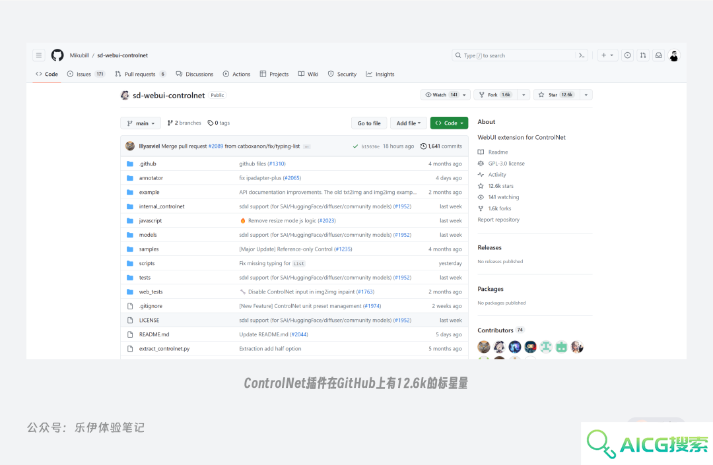The image size is (713, 465).
Task: Open the issues icon in header
Action: click(628, 55)
